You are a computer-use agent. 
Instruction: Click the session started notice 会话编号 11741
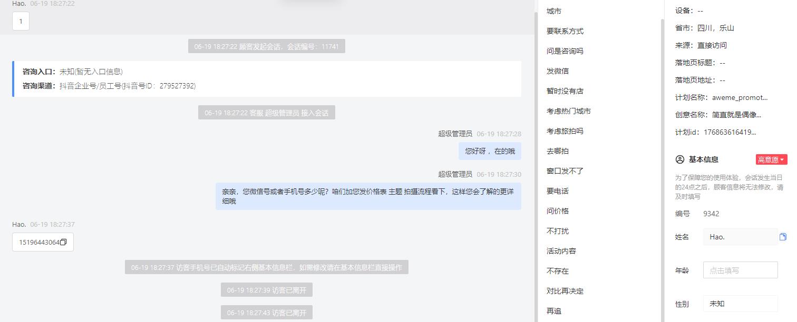pyautogui.click(x=266, y=46)
